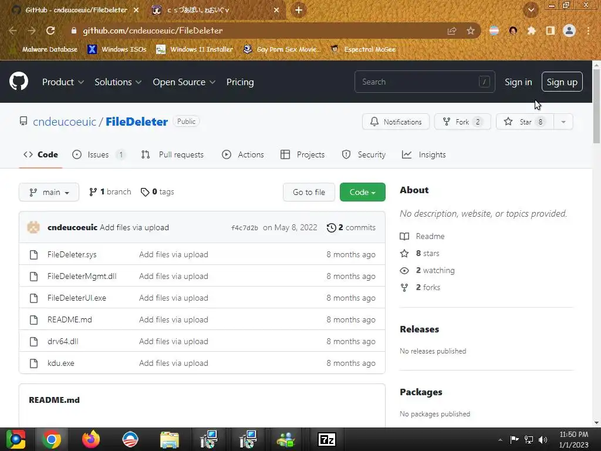Click the browser address bar URL

tap(153, 31)
